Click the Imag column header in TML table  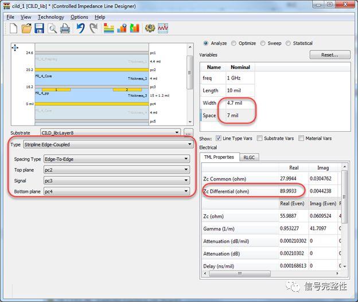[323, 168]
